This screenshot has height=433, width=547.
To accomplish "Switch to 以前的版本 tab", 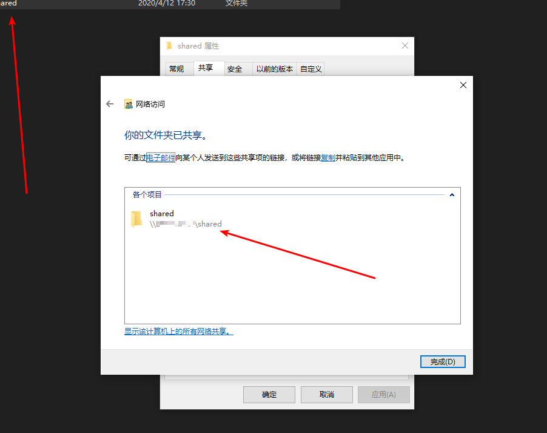I will point(275,69).
